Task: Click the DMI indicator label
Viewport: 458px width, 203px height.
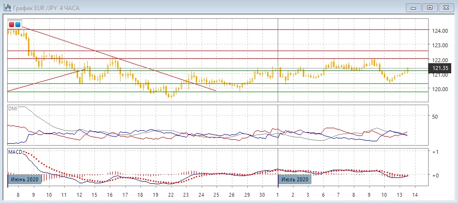Action: 13,109
